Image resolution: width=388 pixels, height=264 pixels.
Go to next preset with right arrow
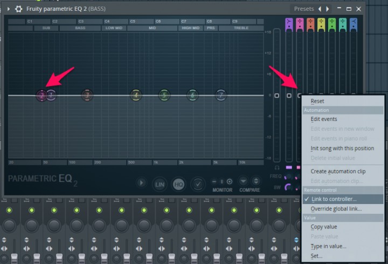tap(328, 9)
